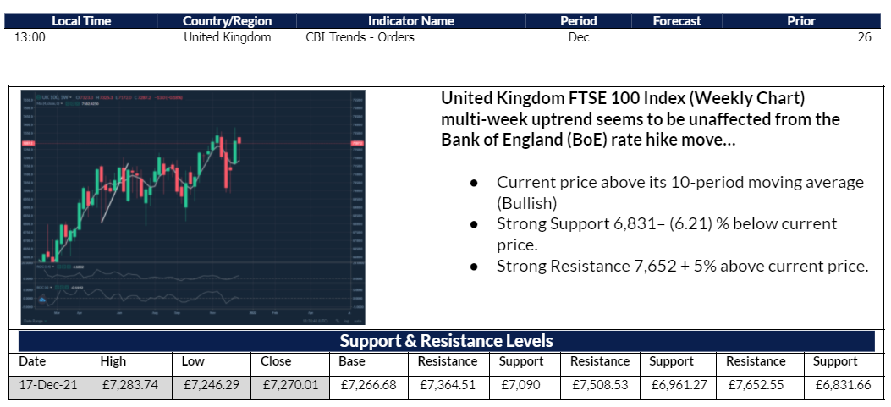Open the Date Range dropdown below the chart
Screen dimensions: 891x407
coord(36,321)
